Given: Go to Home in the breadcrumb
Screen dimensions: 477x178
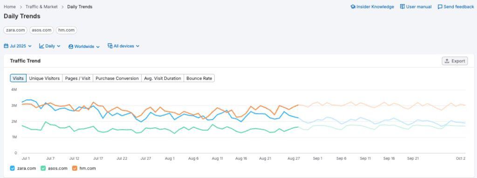Looking at the screenshot, I should 10,7.
